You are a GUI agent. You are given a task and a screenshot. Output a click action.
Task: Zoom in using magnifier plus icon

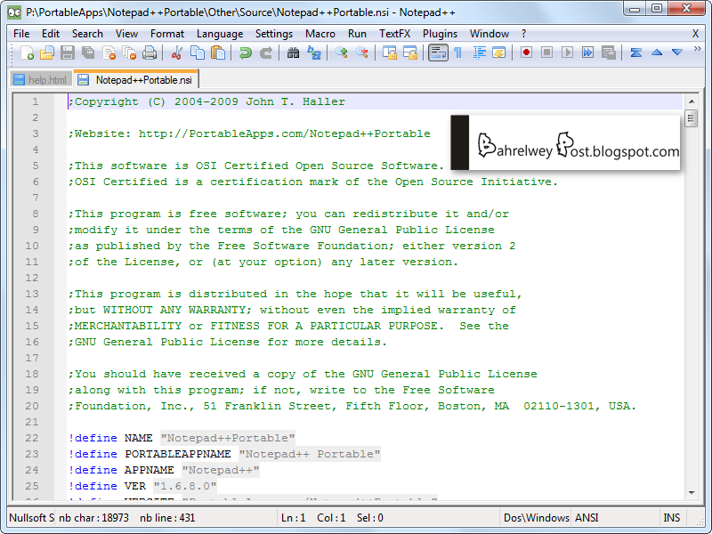(x=341, y=53)
